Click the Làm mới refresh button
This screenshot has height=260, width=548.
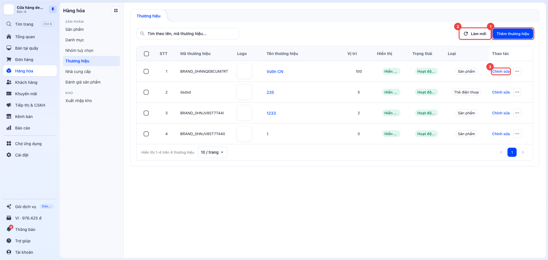pyautogui.click(x=475, y=34)
